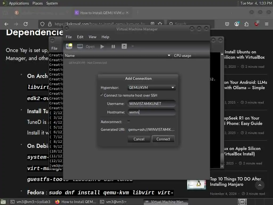The image size is (273, 205).
Task: Click the site security padlock icon
Action: 50,24
